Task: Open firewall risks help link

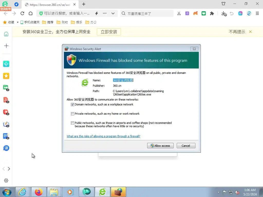Action: [103, 136]
